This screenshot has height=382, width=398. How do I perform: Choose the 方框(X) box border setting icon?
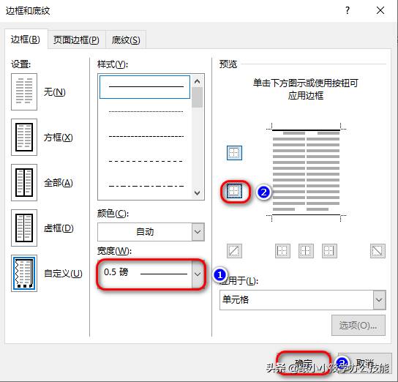tap(24, 137)
